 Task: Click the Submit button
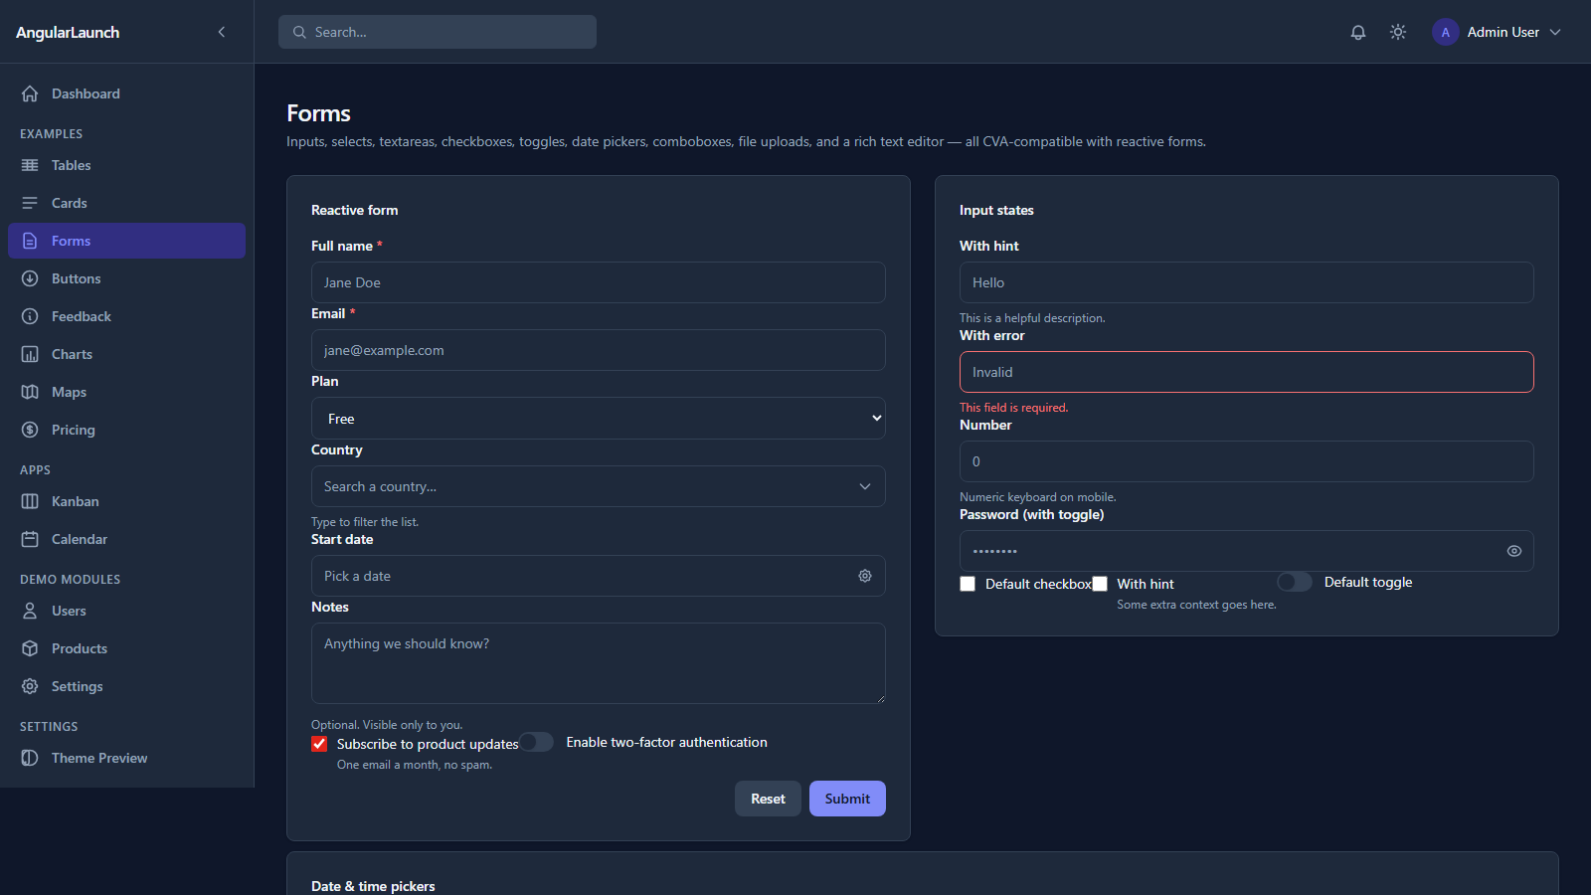click(x=847, y=799)
